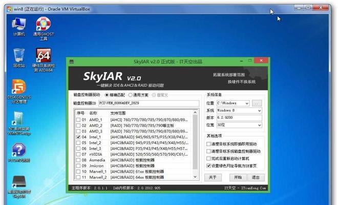Launch AIDA64 hardware detection shortcut
Image resolution: width=338 pixels, height=205 pixels.
(44, 60)
